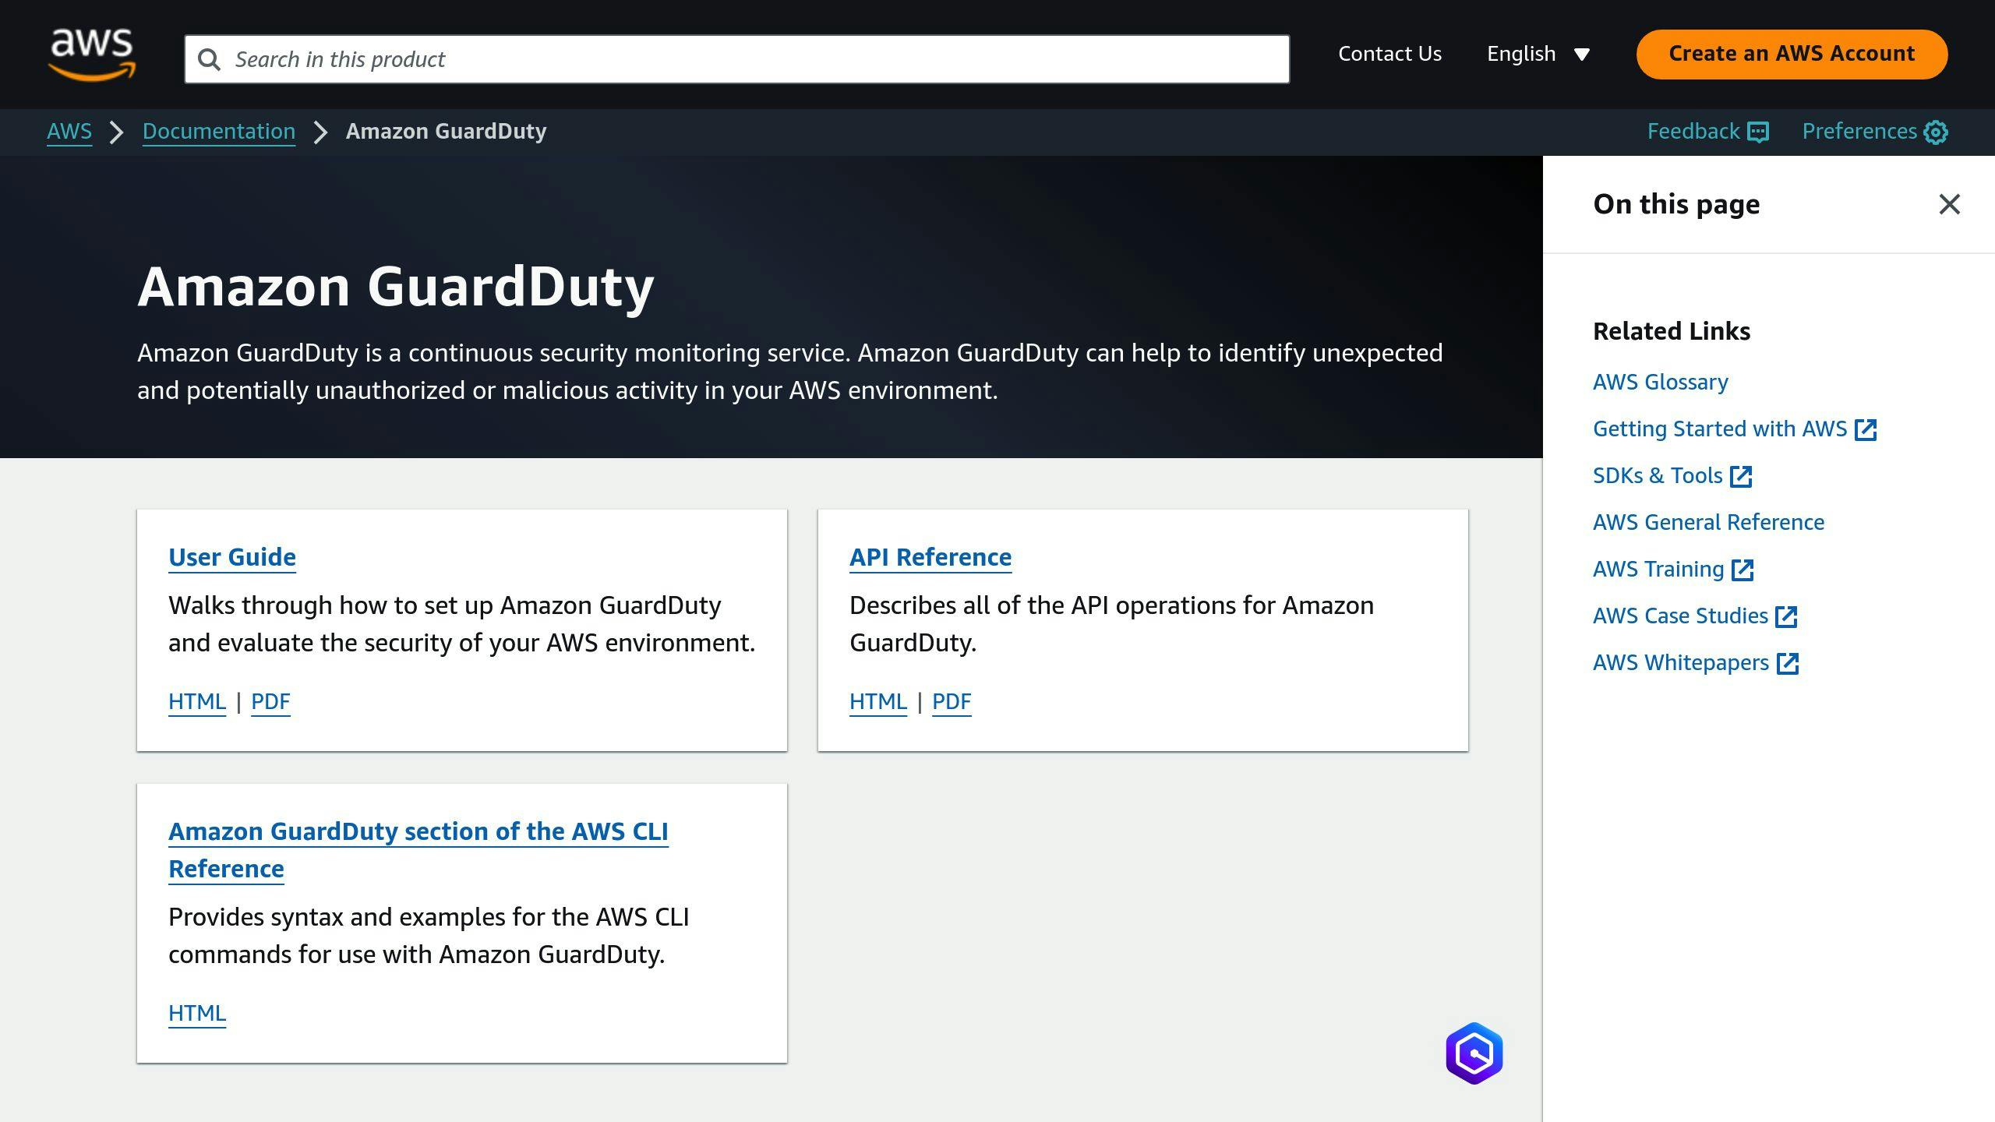
Task: Open the English language dropdown
Action: [x=1538, y=54]
